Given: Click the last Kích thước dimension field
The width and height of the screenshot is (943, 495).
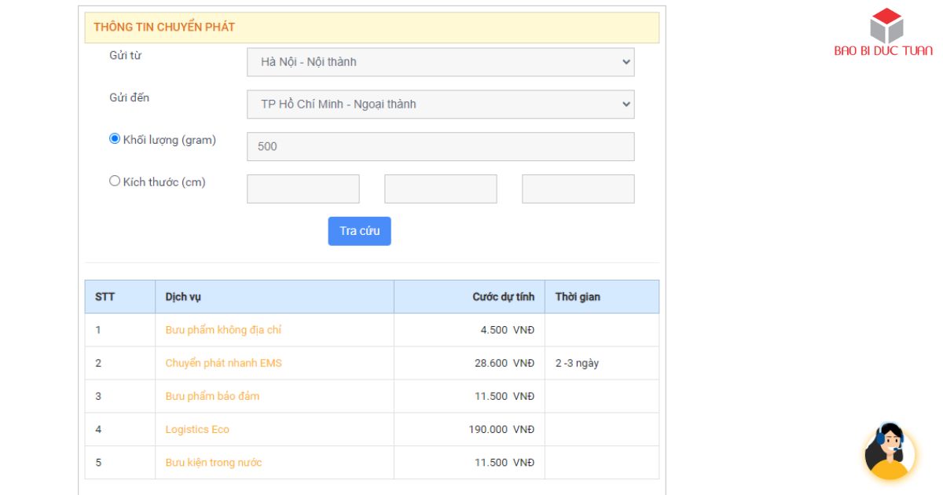Looking at the screenshot, I should point(578,189).
